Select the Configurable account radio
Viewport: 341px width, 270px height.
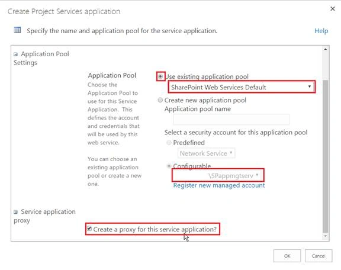(x=169, y=166)
